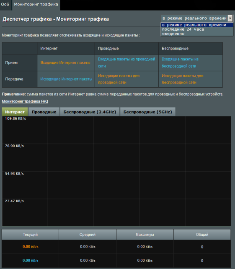Click 'Исходящие пакеты для беспроводной сети' text
Screen dimensions: 235x269
click(x=183, y=79)
